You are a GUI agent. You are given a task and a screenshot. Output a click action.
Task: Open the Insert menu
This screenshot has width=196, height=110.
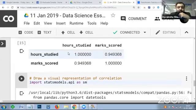point(61,23)
